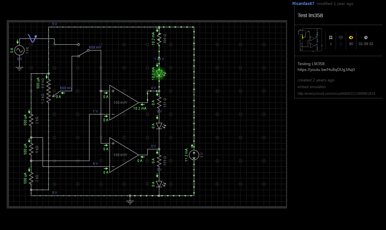The image size is (386, 230).
Task: Click the 1.93 V node voltage label
Action: [x=159, y=59]
